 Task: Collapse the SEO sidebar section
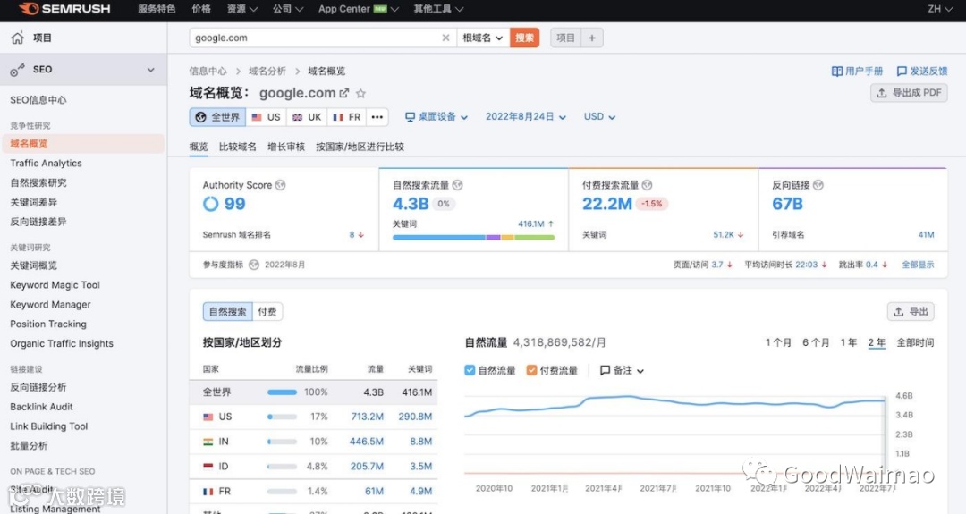click(151, 70)
